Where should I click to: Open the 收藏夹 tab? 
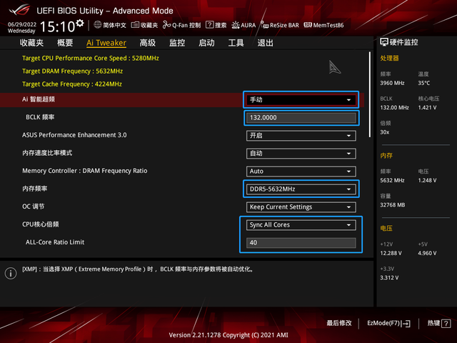pos(31,43)
